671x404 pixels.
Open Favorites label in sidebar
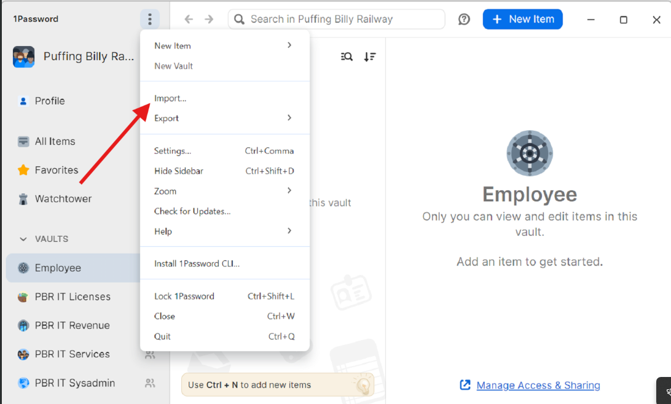(57, 170)
